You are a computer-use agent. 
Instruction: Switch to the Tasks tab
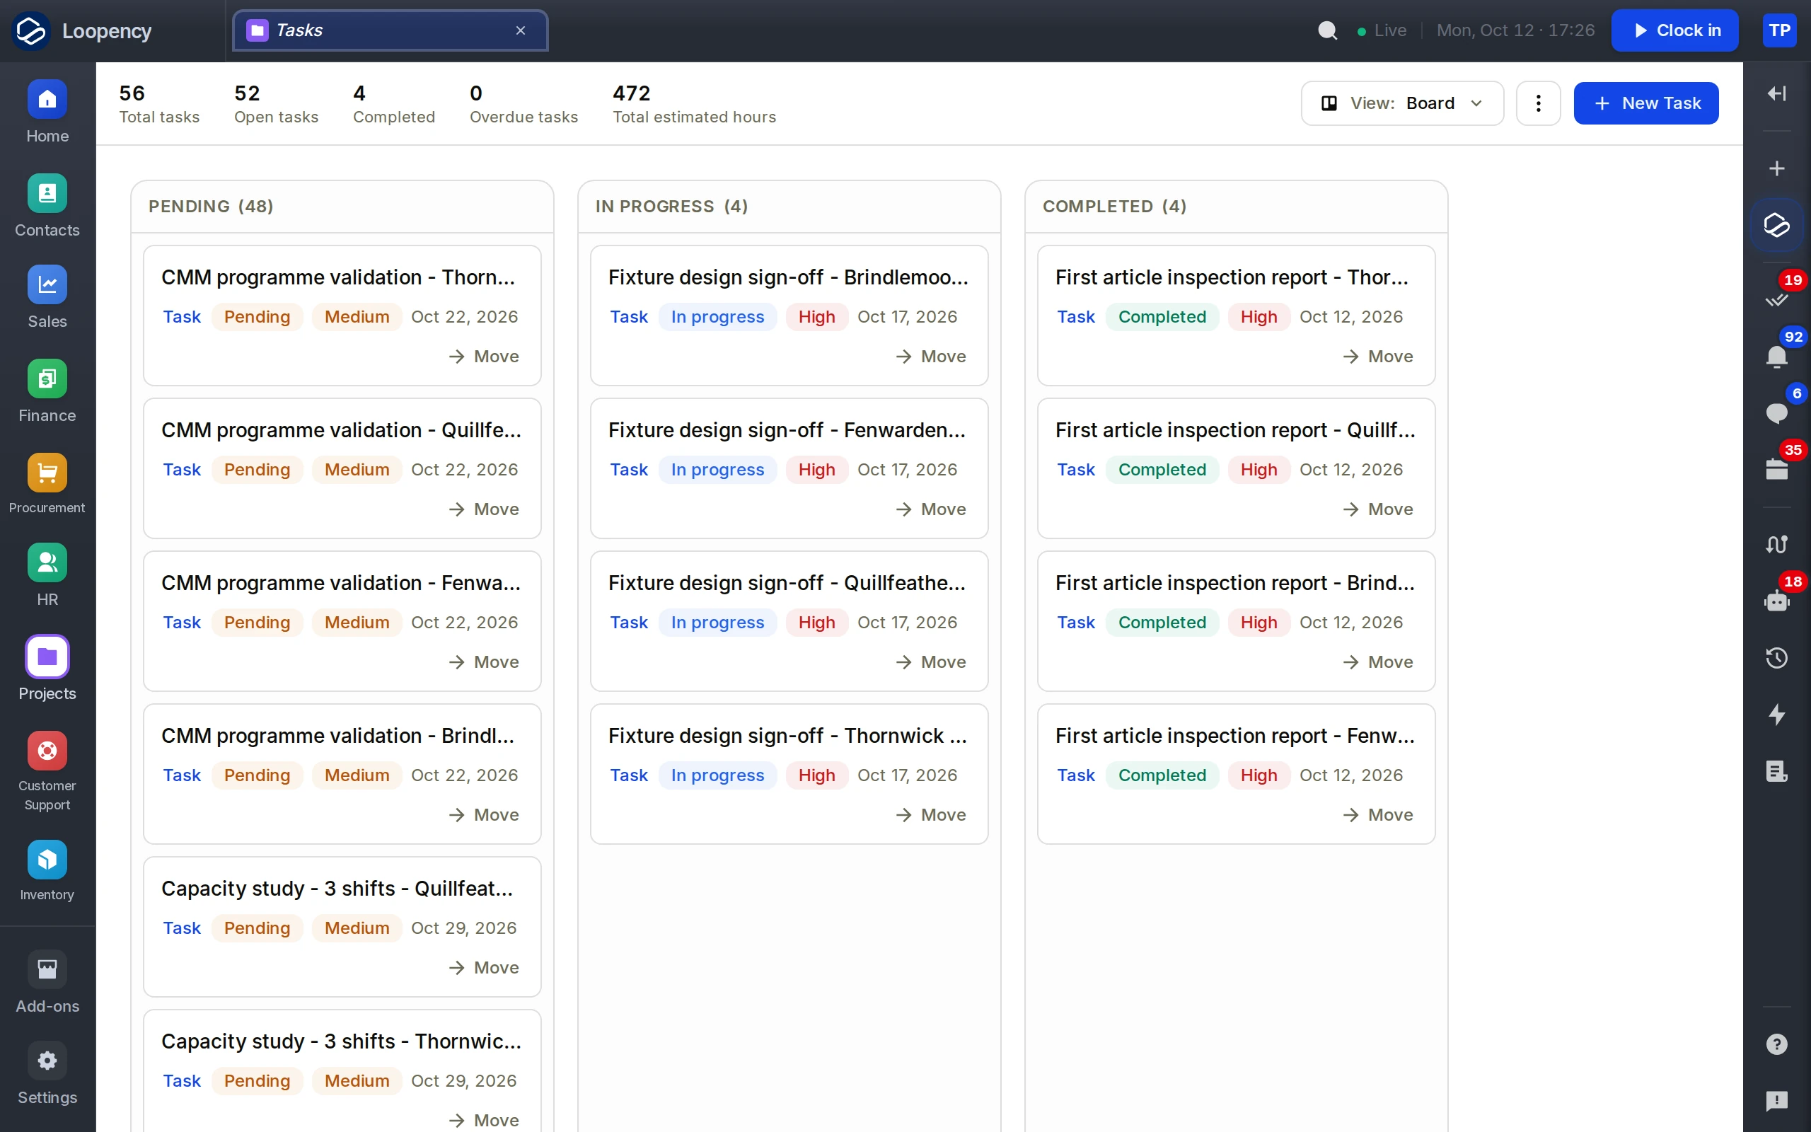point(390,30)
